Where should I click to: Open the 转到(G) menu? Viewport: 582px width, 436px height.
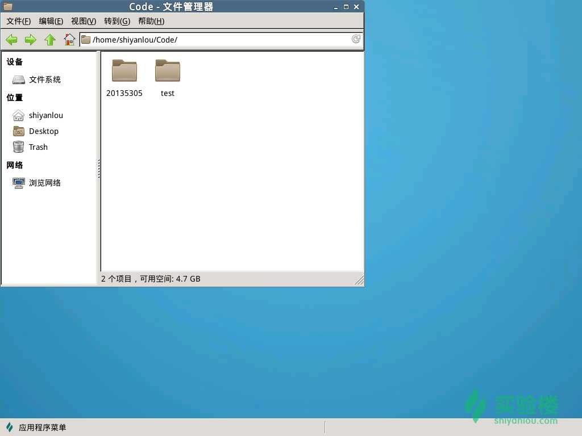(x=117, y=21)
